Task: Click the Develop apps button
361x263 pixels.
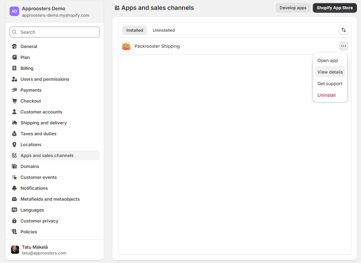Action: 293,8
